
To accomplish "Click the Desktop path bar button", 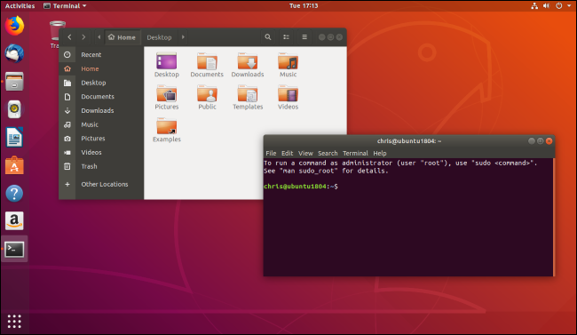I will (x=159, y=37).
